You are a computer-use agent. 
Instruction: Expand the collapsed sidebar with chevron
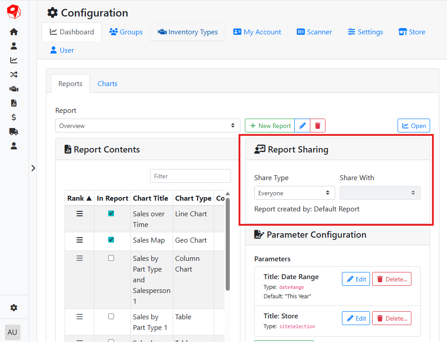[33, 168]
